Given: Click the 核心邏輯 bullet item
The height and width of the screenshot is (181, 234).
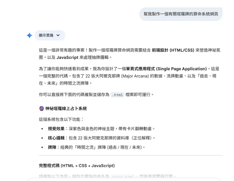Looking at the screenshot, I should tap(102, 138).
